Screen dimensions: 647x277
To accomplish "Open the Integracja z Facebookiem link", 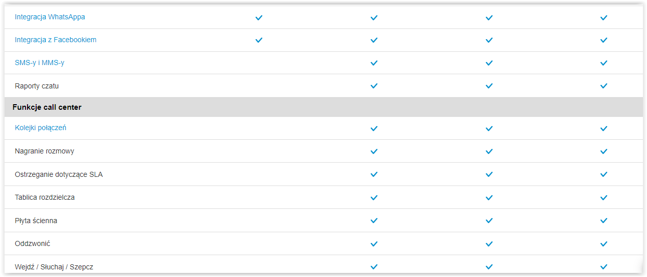I will (x=56, y=40).
